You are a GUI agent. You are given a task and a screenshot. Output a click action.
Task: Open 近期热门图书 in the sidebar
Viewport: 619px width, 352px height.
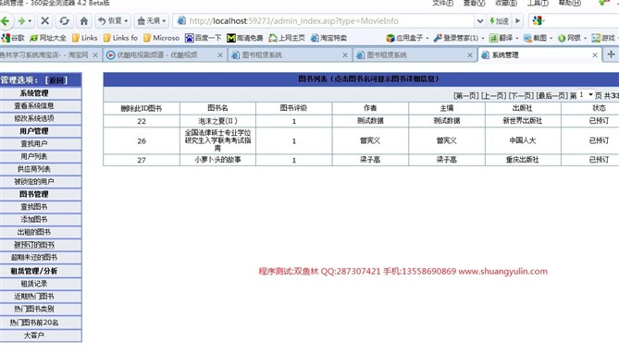point(34,296)
